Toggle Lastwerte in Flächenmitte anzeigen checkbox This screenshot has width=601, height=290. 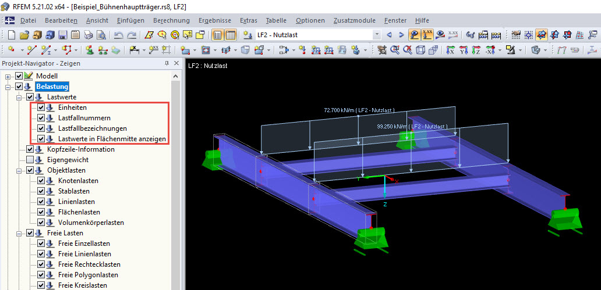click(41, 139)
